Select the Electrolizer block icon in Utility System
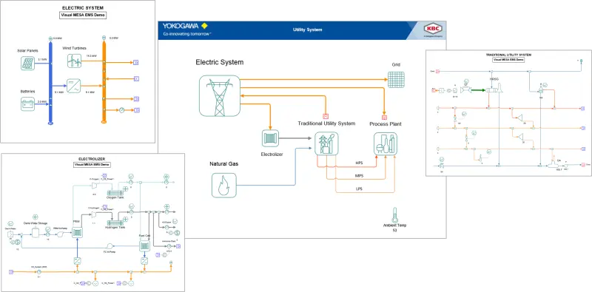 [270, 138]
